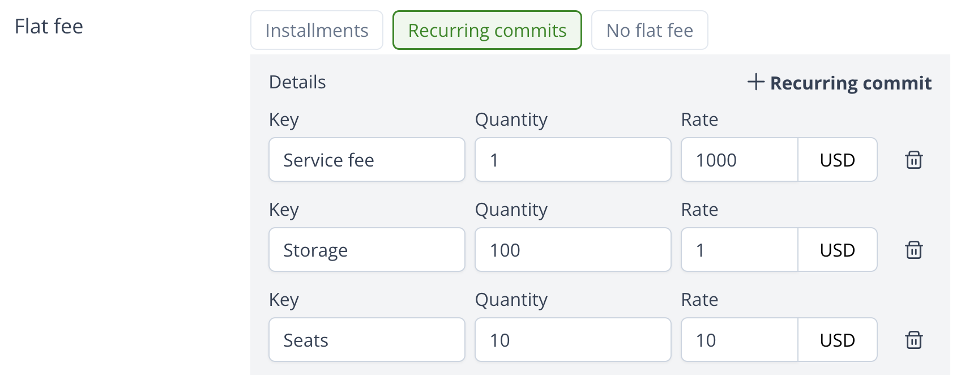Focus the Storage rate input field

click(739, 250)
